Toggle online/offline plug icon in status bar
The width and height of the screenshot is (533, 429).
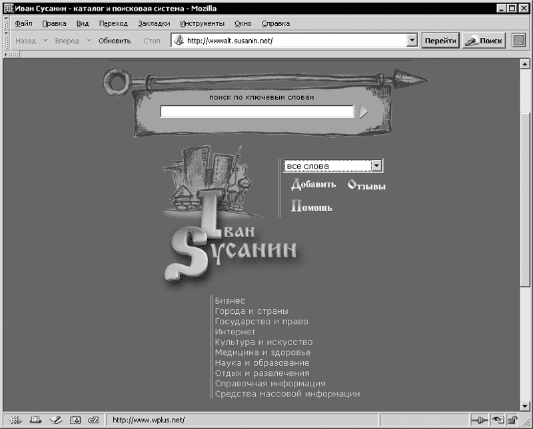coord(480,420)
